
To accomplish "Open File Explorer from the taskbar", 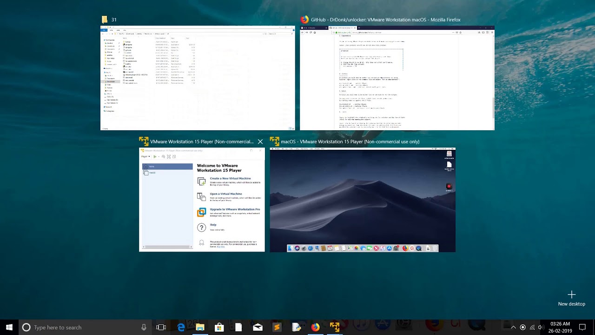I will coord(200,327).
